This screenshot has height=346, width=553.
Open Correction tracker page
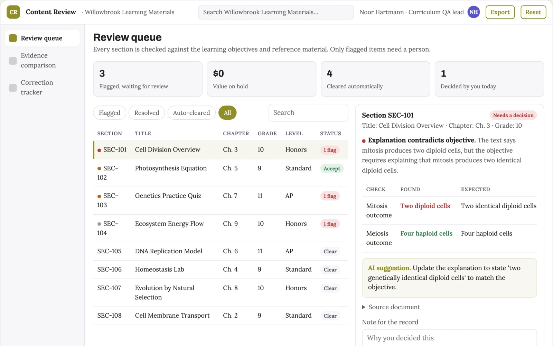42,87
